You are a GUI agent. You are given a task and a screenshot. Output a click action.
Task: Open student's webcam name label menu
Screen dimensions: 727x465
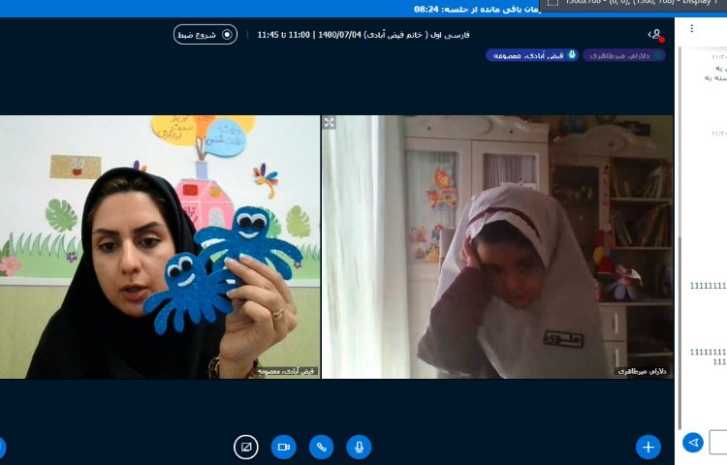[641, 371]
